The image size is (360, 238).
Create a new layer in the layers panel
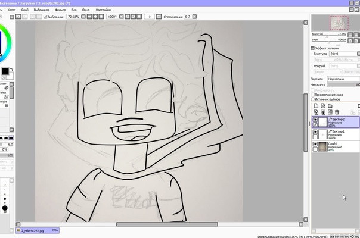point(315,105)
